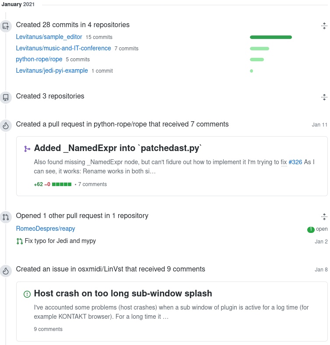The height and width of the screenshot is (345, 330).
Task: Open the Host crash issue title
Action: coord(123,293)
